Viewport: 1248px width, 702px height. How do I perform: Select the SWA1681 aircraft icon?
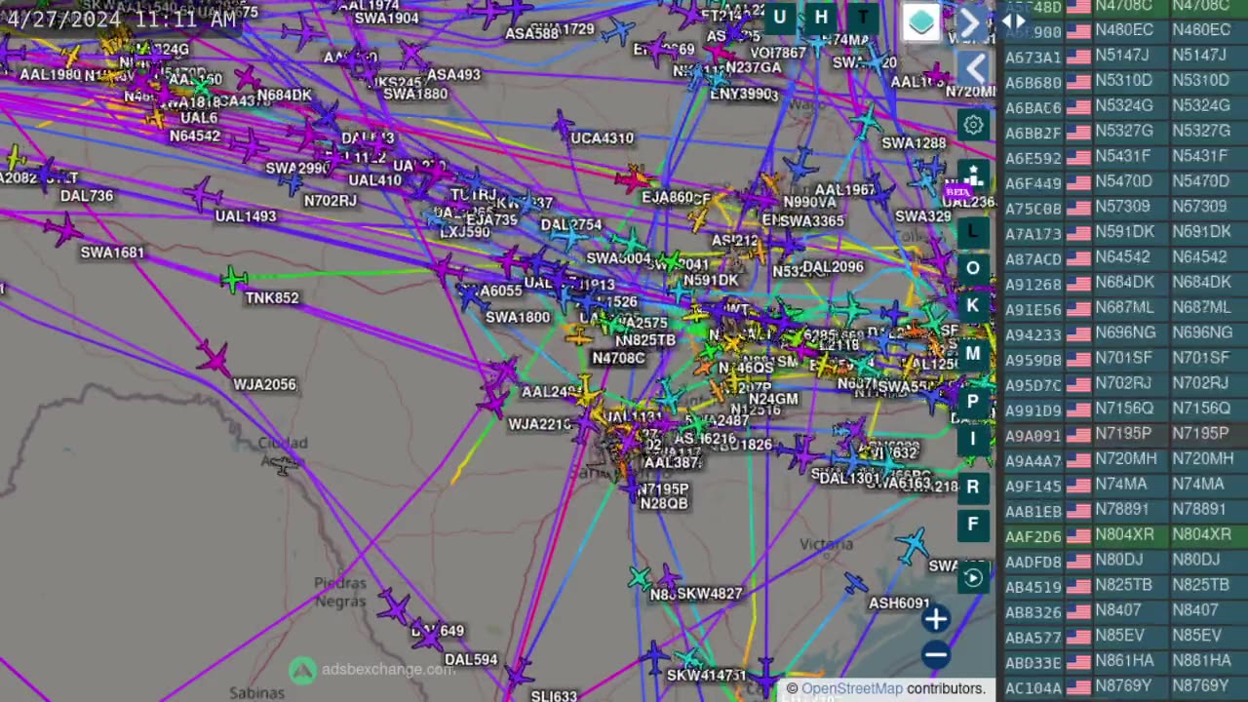(x=62, y=229)
